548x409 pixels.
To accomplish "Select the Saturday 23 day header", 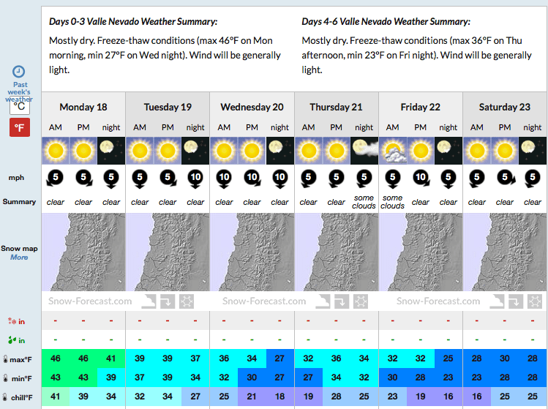I will click(x=505, y=107).
